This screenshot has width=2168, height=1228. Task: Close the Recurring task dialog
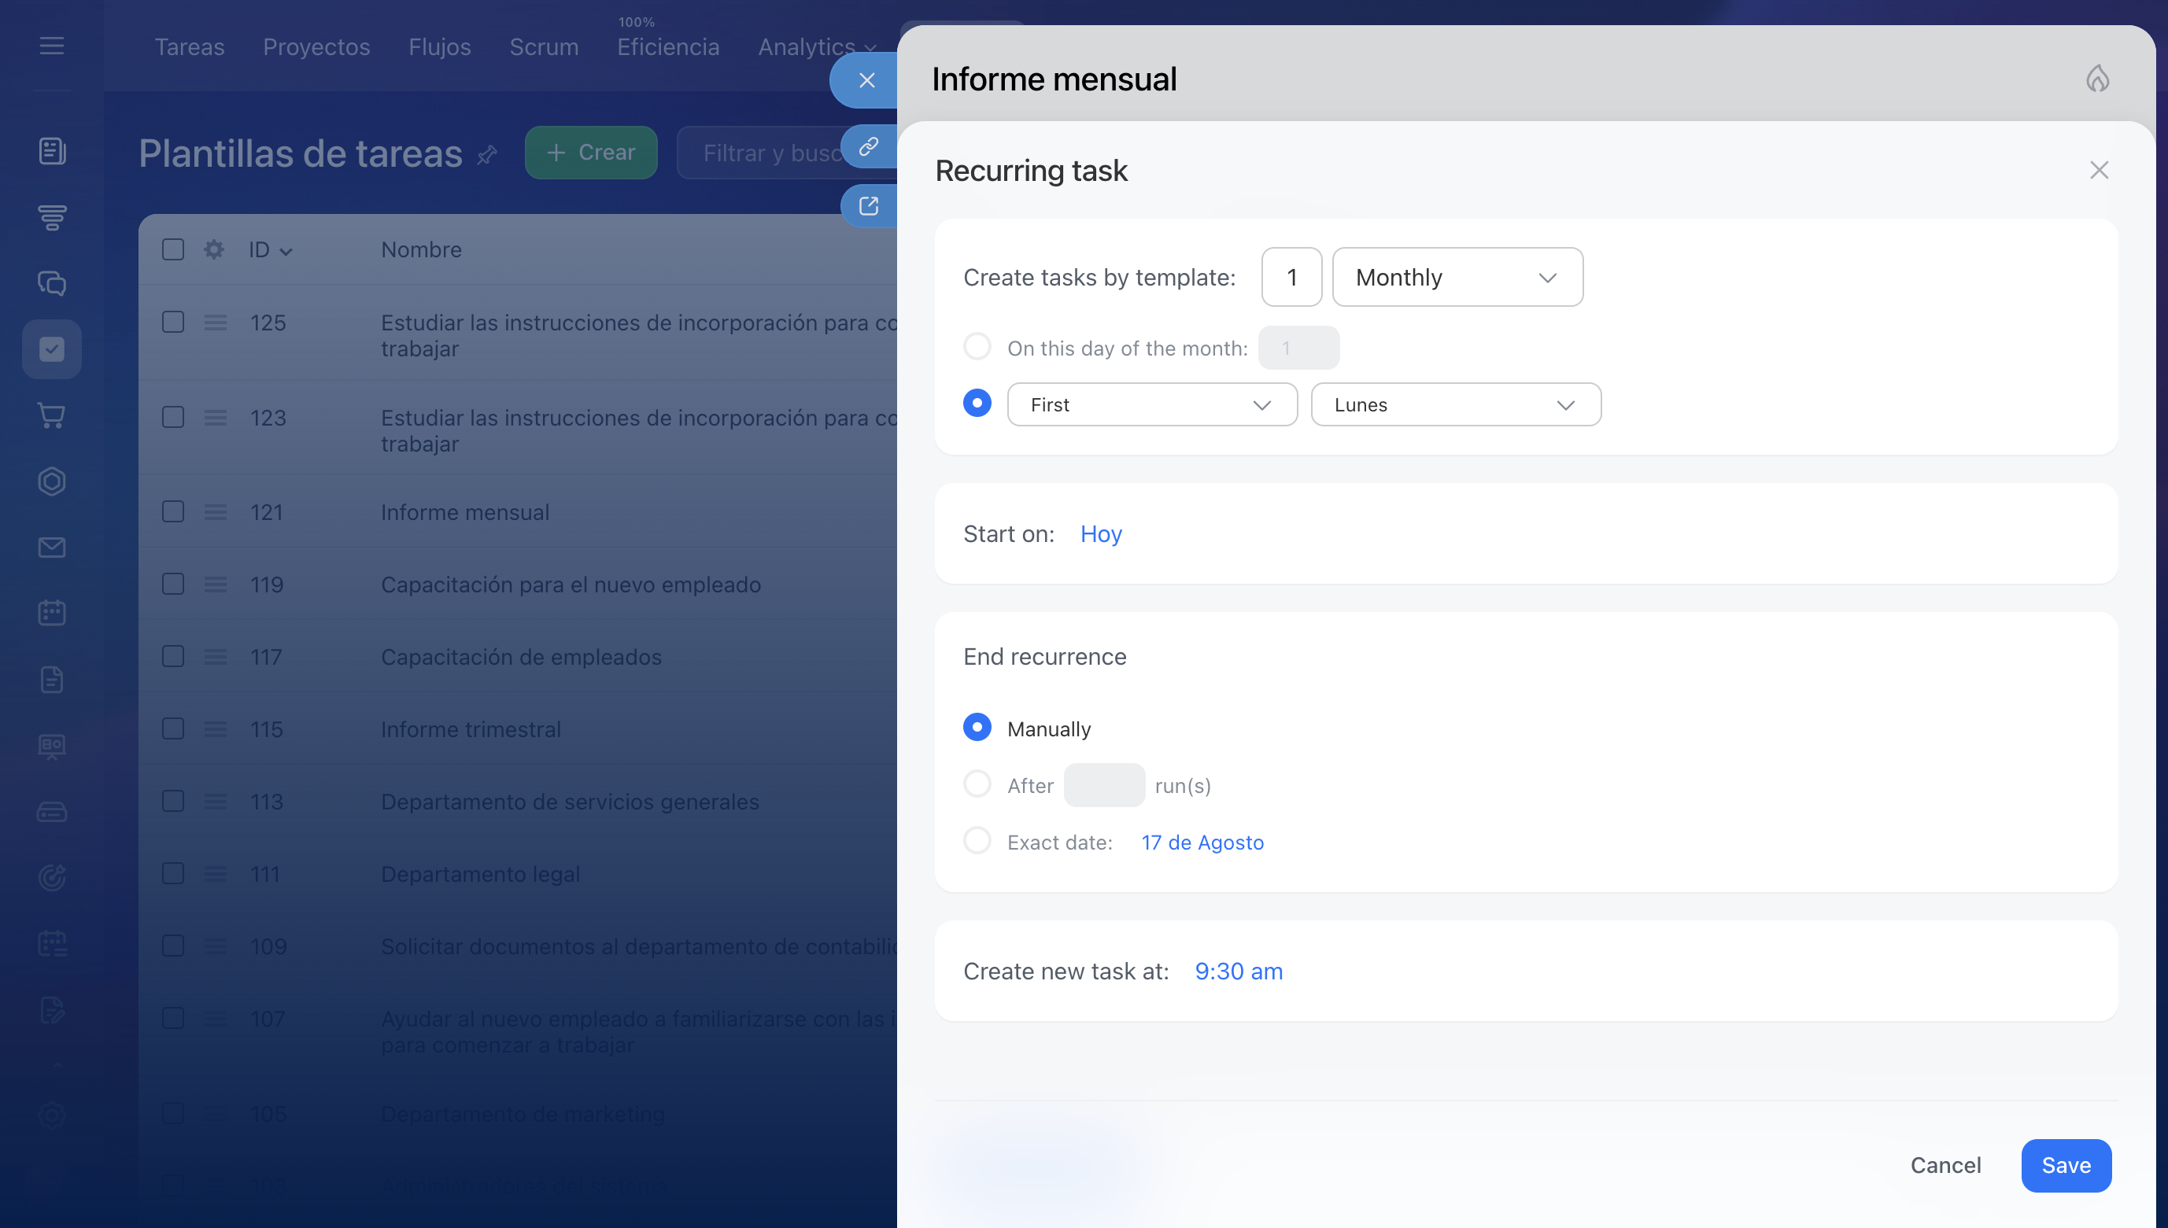(x=2099, y=171)
